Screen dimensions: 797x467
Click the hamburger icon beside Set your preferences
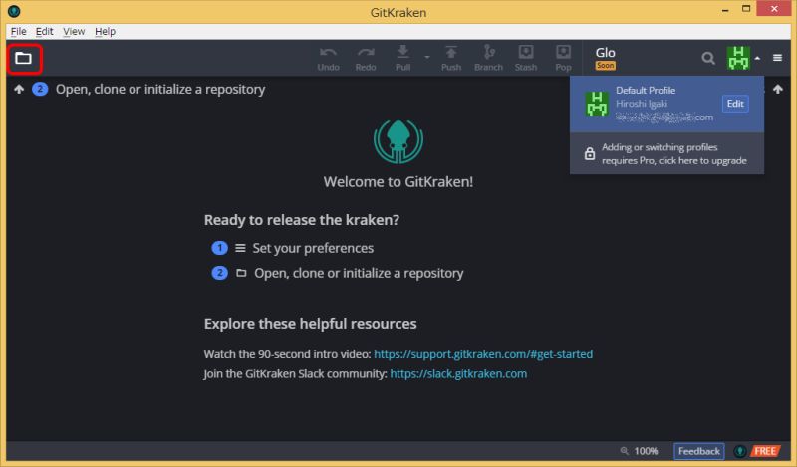pyautogui.click(x=240, y=248)
